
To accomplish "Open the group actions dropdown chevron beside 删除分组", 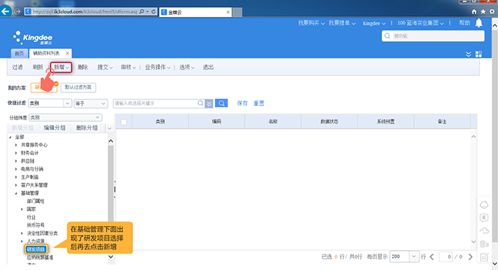I will [110, 128].
